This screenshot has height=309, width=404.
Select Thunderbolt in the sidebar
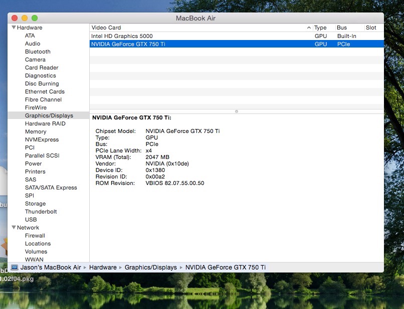pyautogui.click(x=41, y=211)
